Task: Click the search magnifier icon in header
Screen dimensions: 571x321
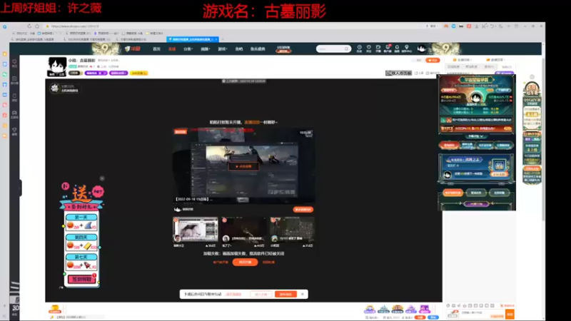Action: (346, 49)
